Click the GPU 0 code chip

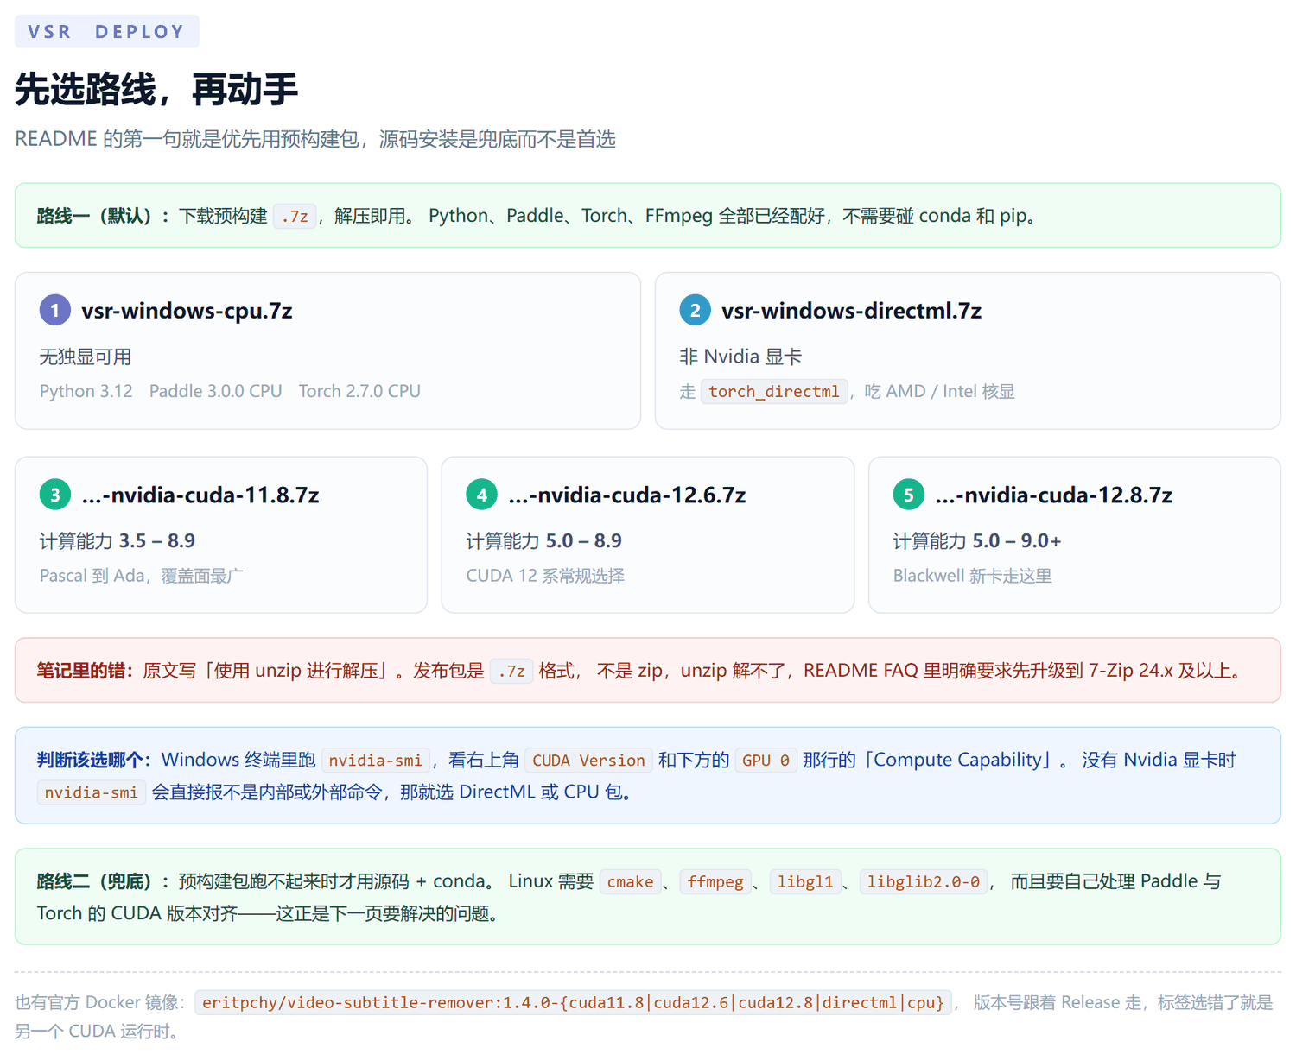click(766, 761)
